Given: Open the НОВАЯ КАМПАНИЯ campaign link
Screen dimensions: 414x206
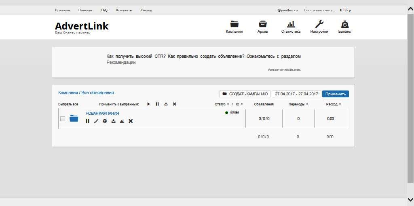Looking at the screenshot, I should [102, 113].
